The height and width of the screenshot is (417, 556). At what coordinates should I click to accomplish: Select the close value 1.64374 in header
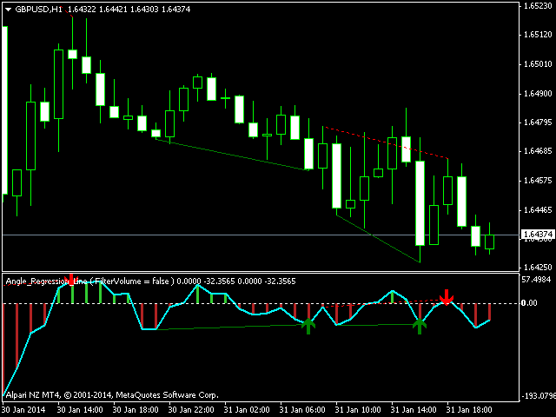pyautogui.click(x=175, y=10)
